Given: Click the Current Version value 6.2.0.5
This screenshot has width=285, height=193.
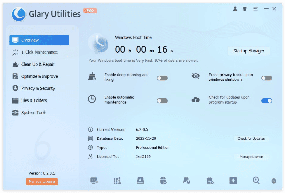Looking at the screenshot, I should tap(142, 129).
